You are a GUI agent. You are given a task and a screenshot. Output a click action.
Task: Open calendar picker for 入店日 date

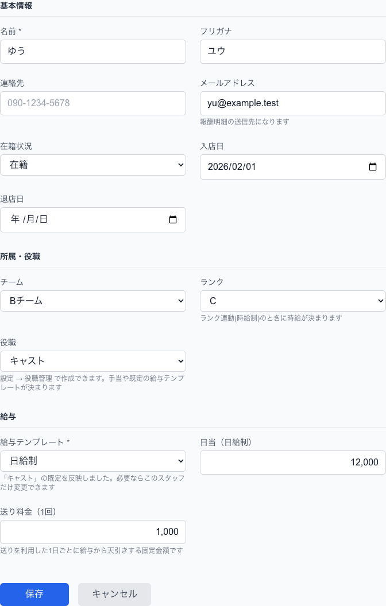point(372,166)
